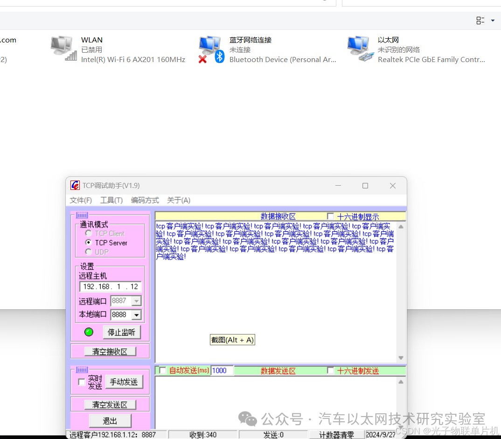The height and width of the screenshot is (439, 501).
Task: Enable 十六进制显示 checkbox
Action: (x=331, y=216)
